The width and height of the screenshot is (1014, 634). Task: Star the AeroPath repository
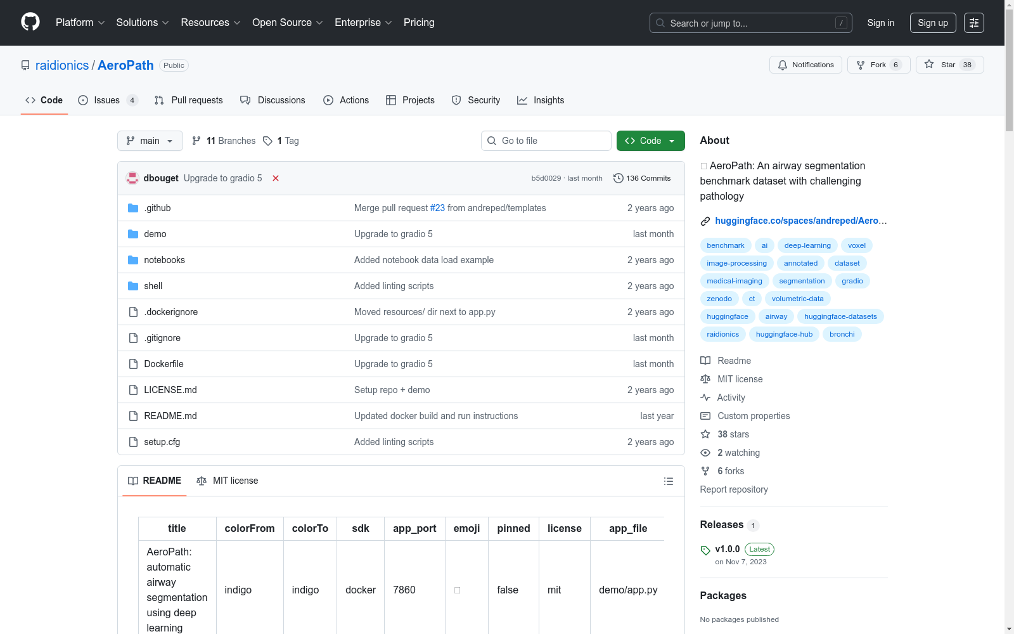pyautogui.click(x=950, y=65)
